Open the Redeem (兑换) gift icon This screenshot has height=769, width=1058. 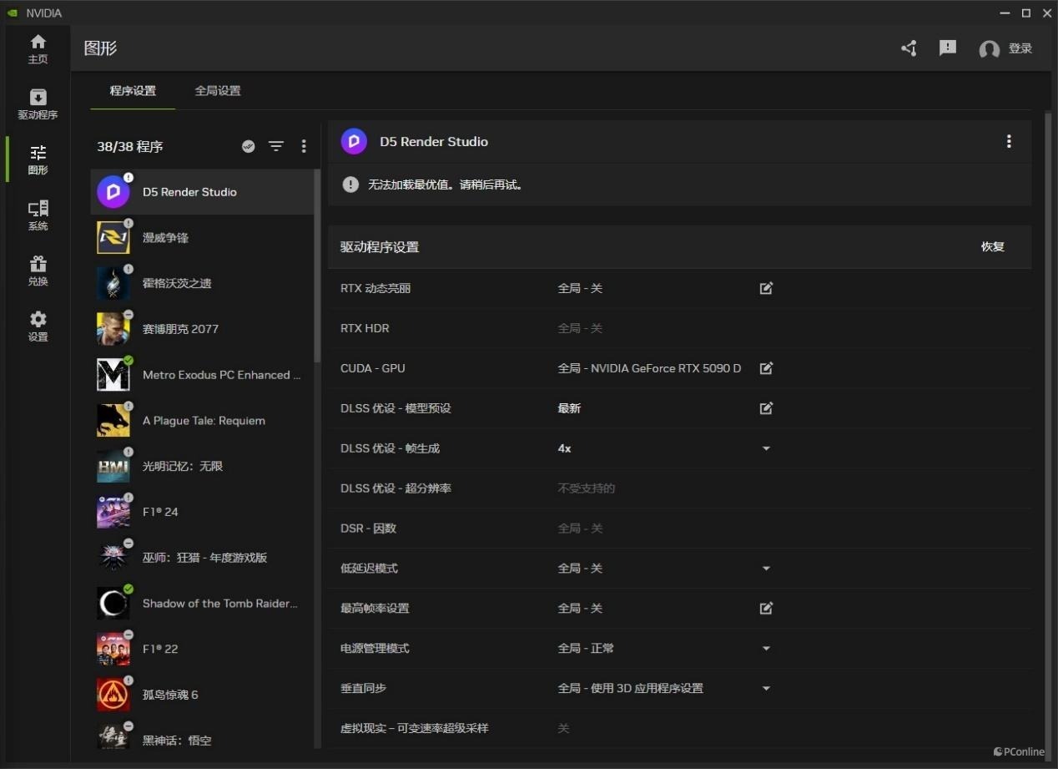point(38,271)
